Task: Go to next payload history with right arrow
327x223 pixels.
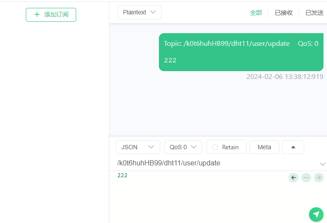Action: [x=319, y=178]
